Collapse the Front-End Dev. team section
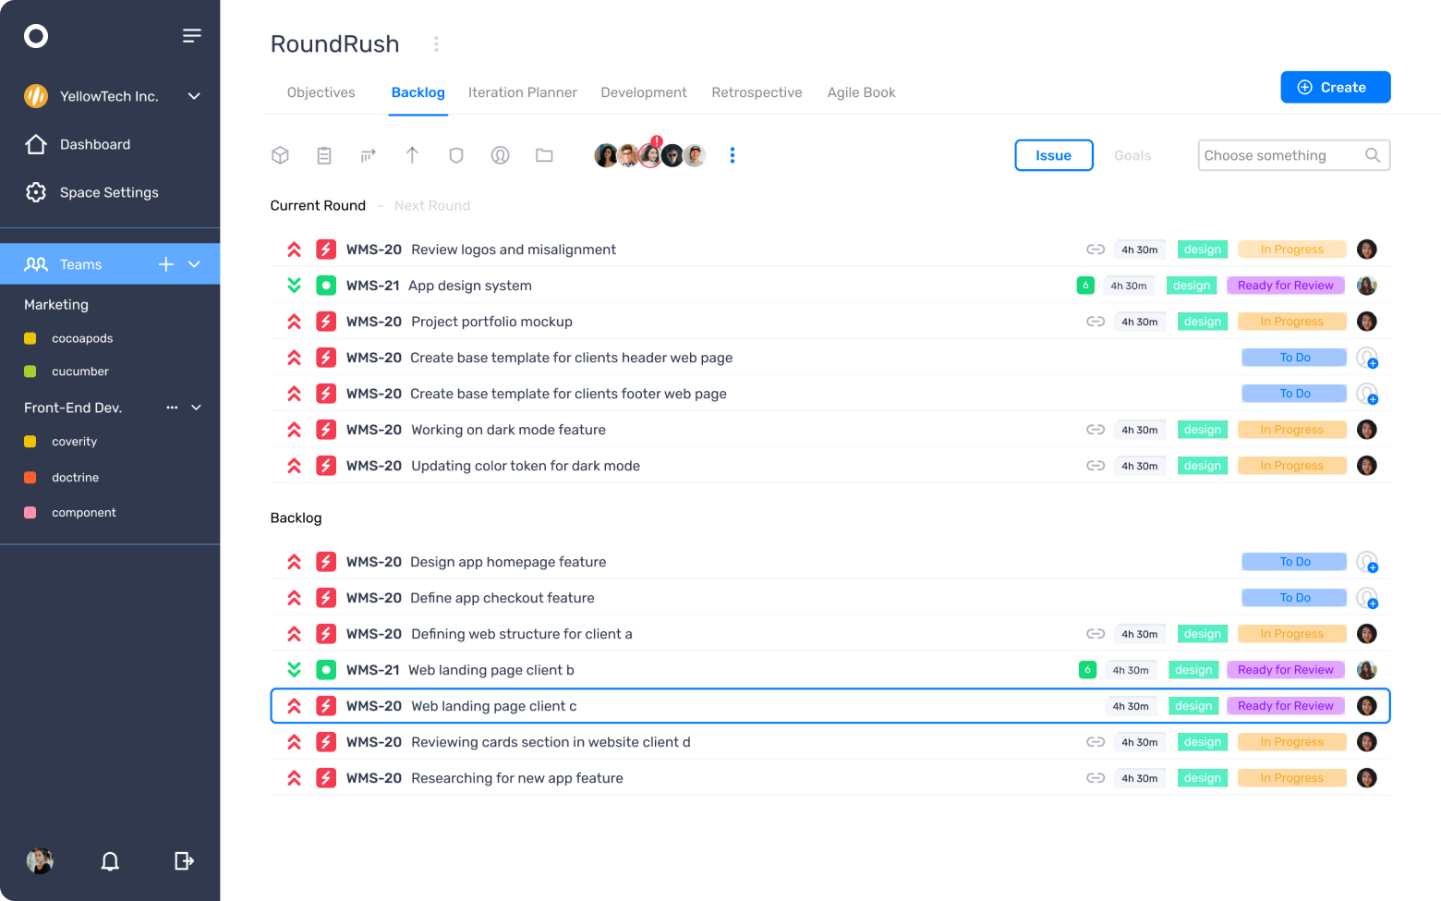The height and width of the screenshot is (901, 1441). pos(195,408)
